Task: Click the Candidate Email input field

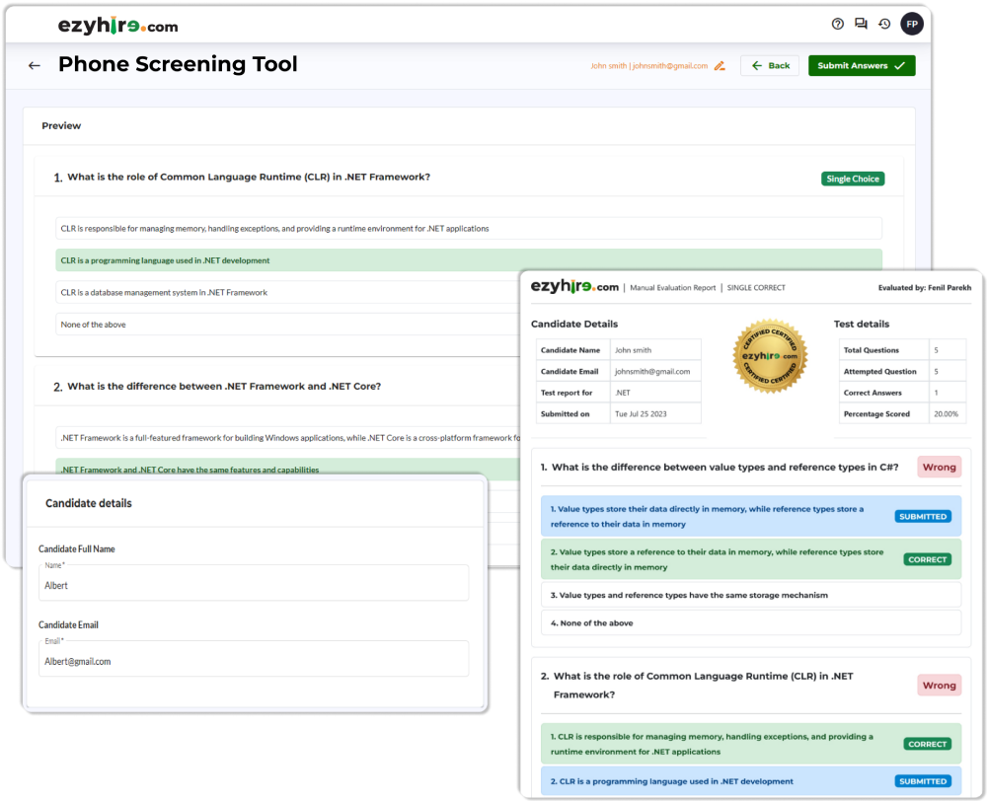Action: click(254, 659)
